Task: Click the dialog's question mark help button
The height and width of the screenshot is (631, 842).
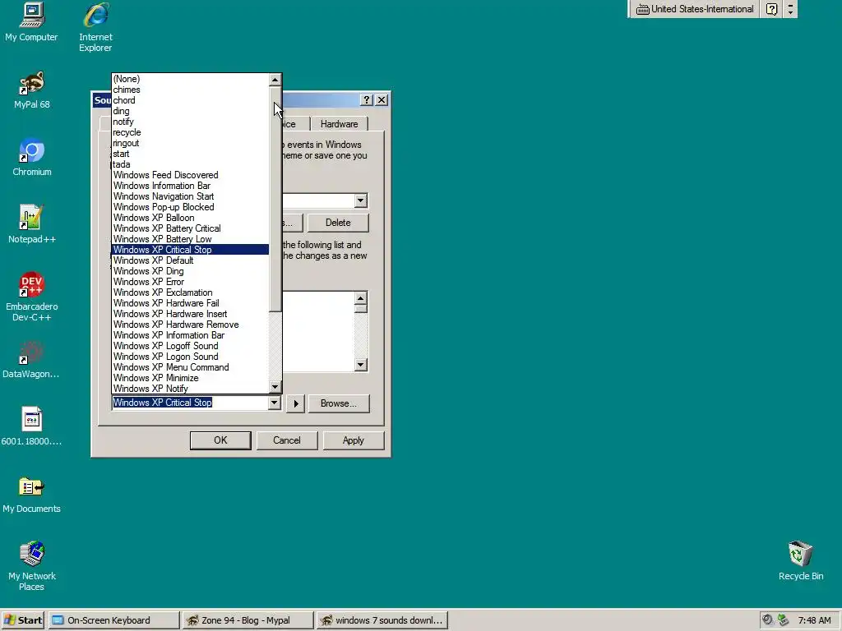Action: [366, 99]
